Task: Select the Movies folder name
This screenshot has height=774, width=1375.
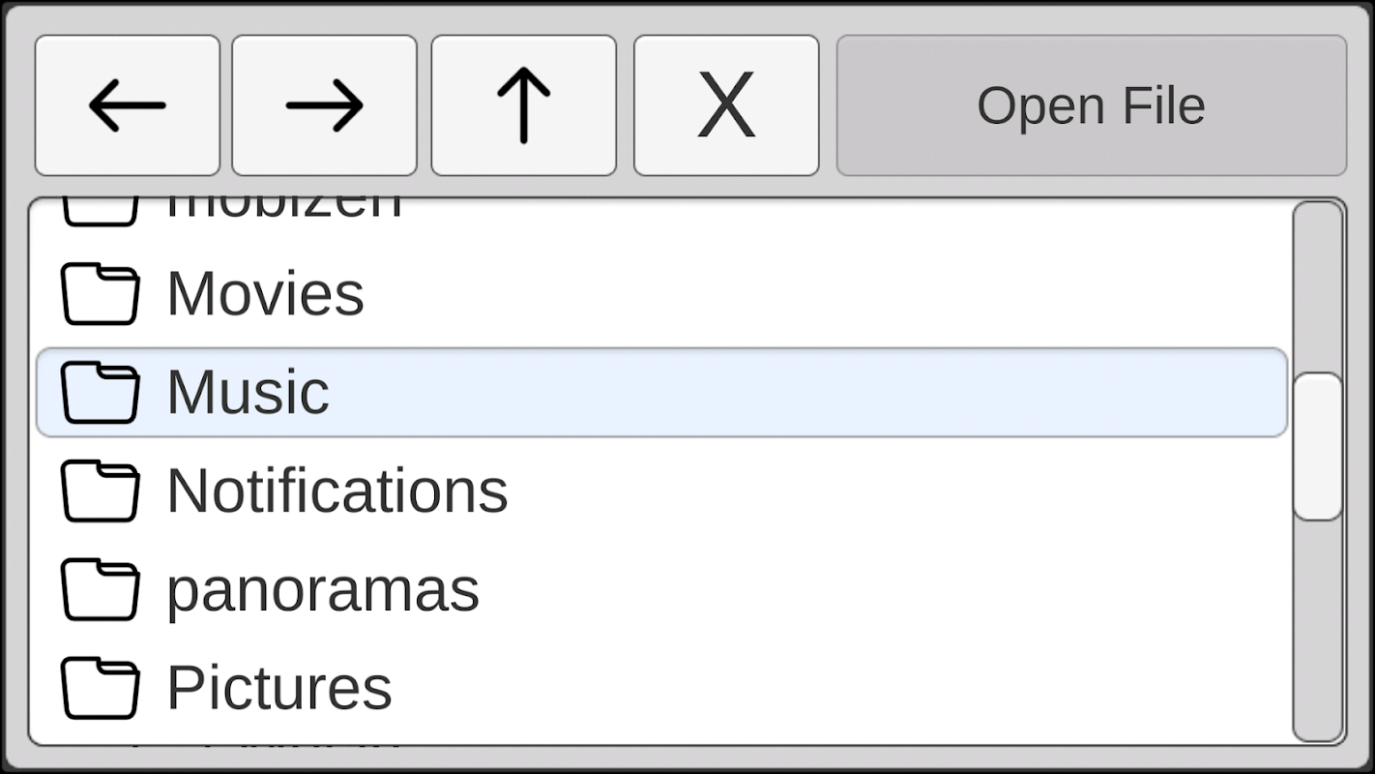Action: point(265,294)
